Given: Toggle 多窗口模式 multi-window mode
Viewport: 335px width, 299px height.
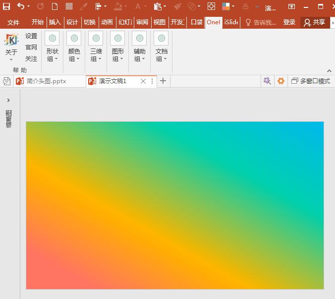Looking at the screenshot, I should coord(311,81).
